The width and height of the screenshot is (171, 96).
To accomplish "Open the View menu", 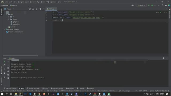I will coord(15,2).
